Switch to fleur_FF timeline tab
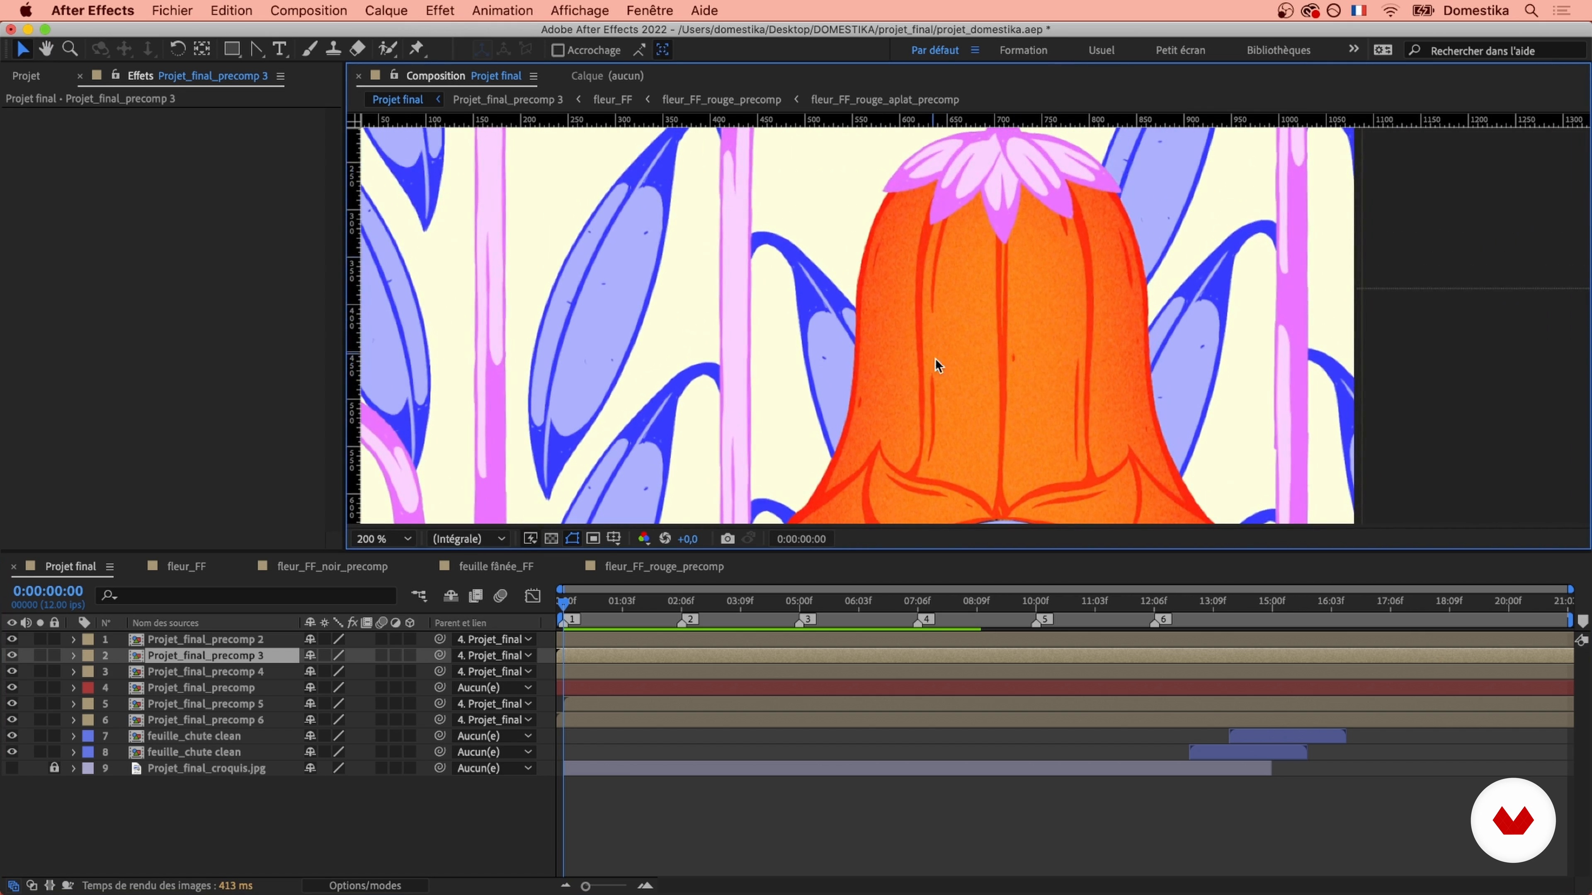Viewport: 1592px width, 895px height. click(186, 566)
